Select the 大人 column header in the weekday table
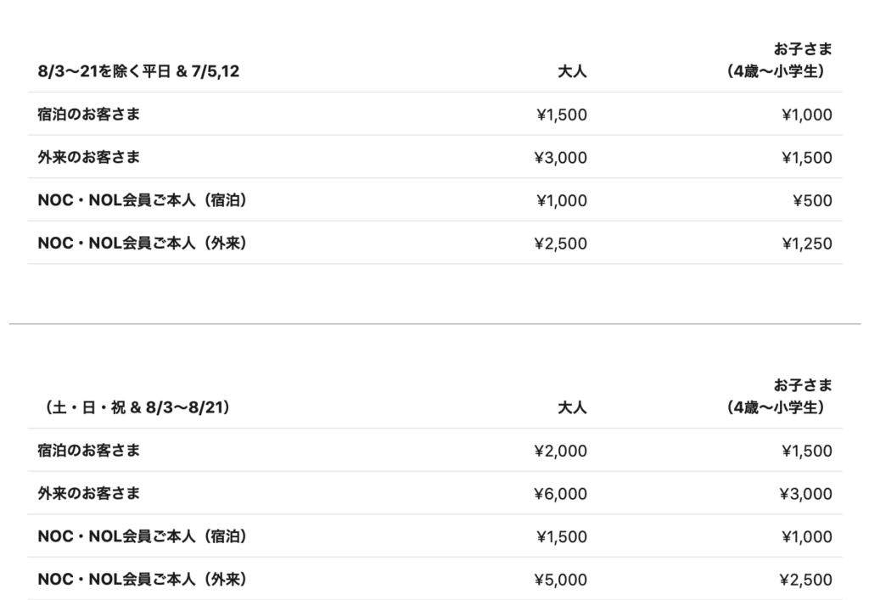Image resolution: width=869 pixels, height=600 pixels. (x=572, y=72)
